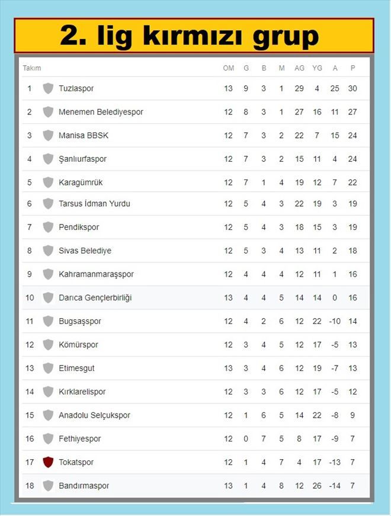Open the Tarsus İdman Yurdu team link
This screenshot has width=391, height=516.
click(94, 204)
